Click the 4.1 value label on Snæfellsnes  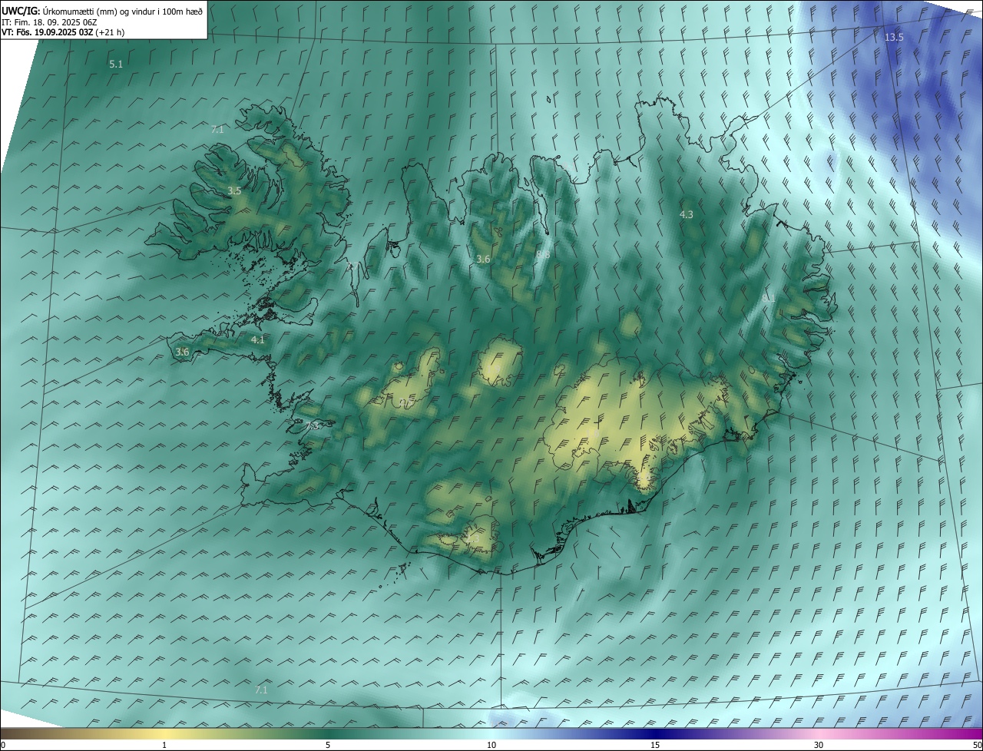pos(257,339)
